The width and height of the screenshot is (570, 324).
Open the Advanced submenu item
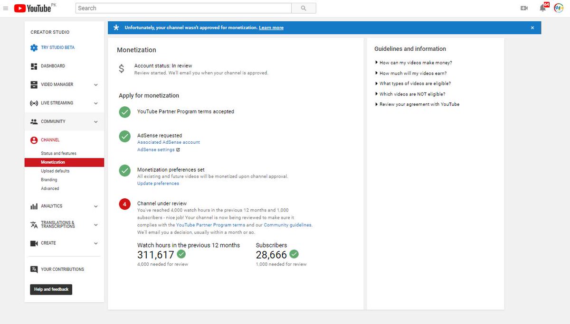click(x=50, y=189)
